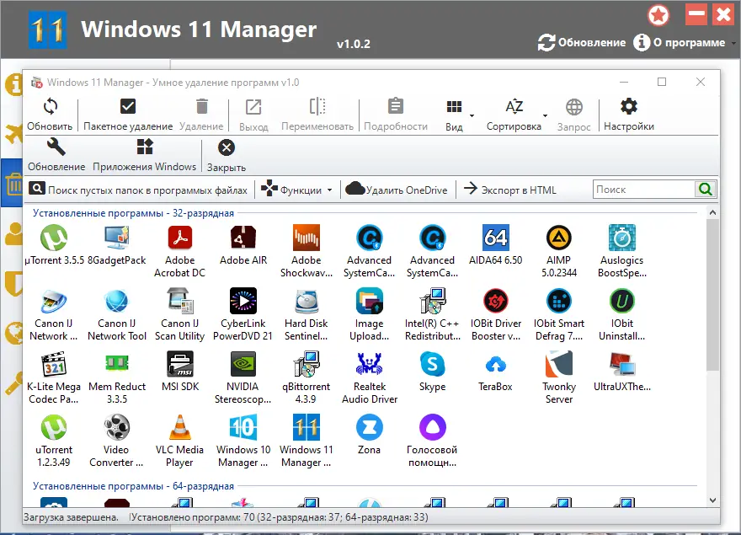The height and width of the screenshot is (535, 741).
Task: Select Windows 11 Manager program icon
Action: [307, 427]
